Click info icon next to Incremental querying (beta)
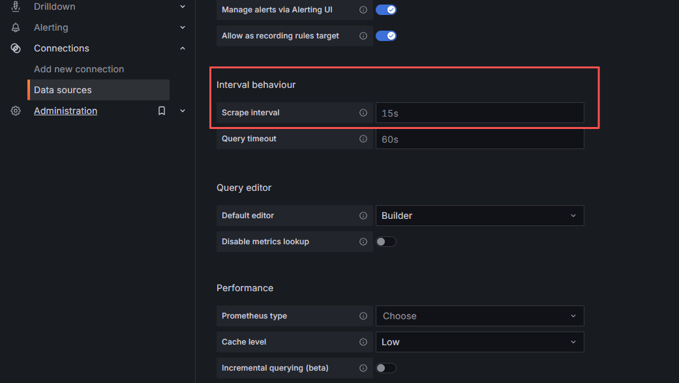 (x=363, y=368)
